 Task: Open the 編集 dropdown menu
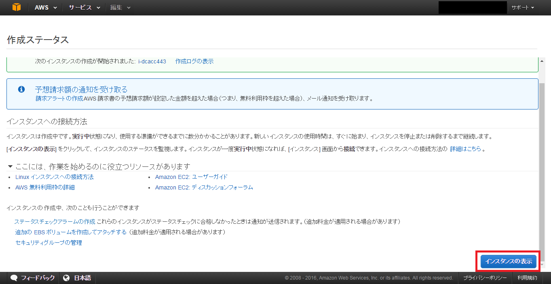click(x=120, y=8)
